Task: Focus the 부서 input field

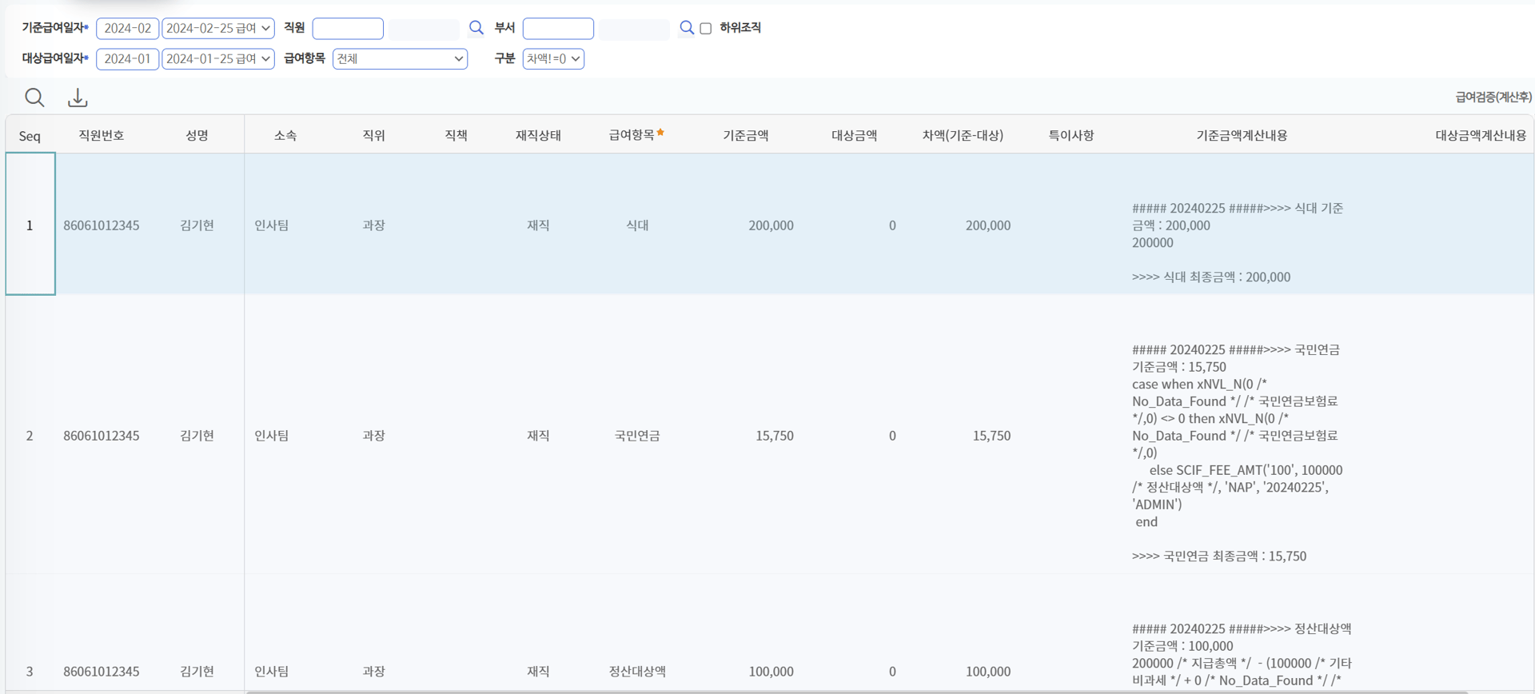Action: 558,28
